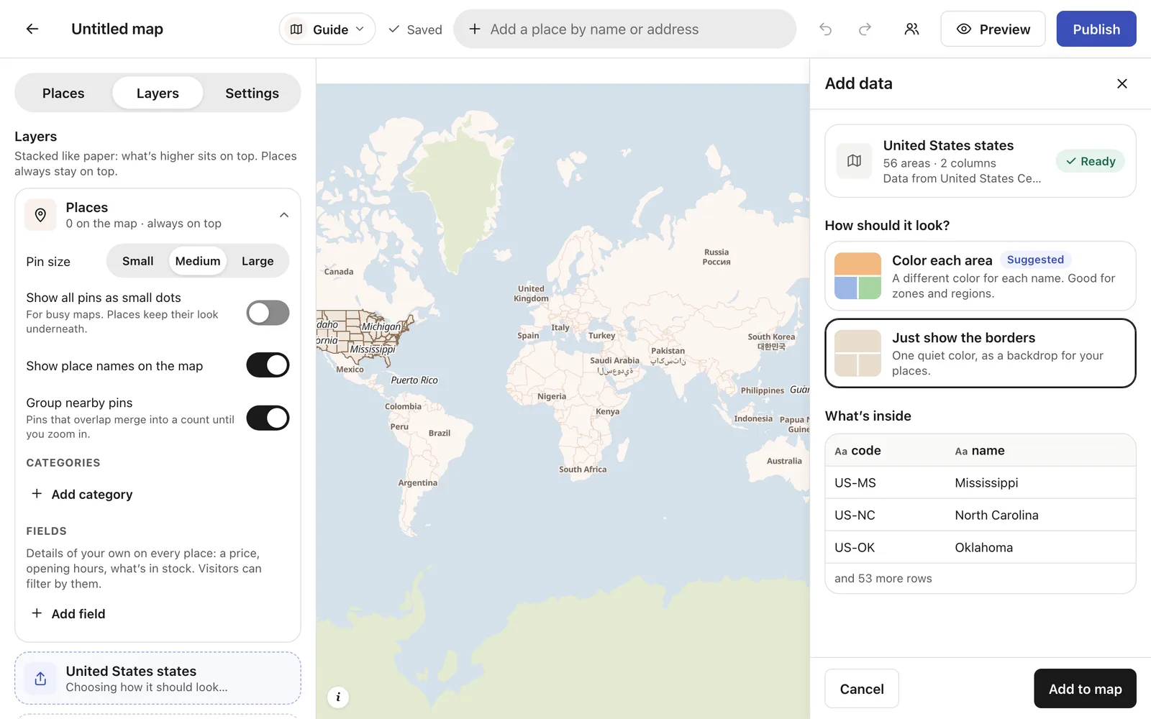Click the Oklahoma name cell

[x=983, y=547]
